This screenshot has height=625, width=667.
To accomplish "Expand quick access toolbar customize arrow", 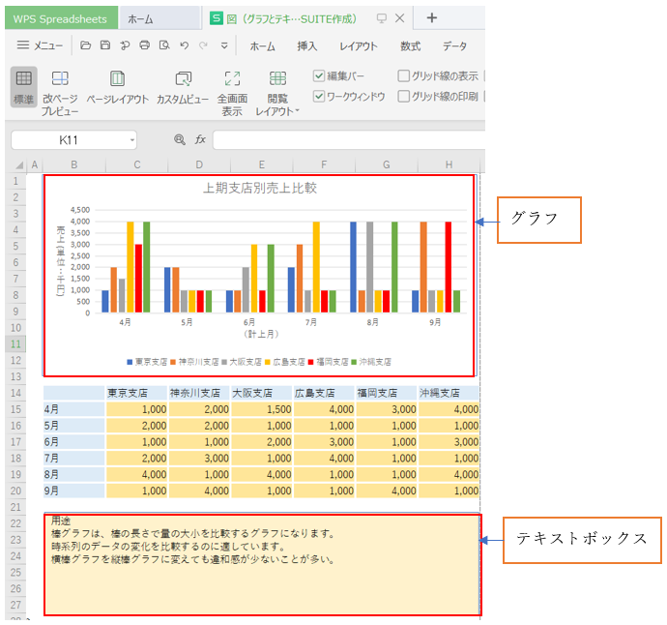I will click(x=224, y=45).
